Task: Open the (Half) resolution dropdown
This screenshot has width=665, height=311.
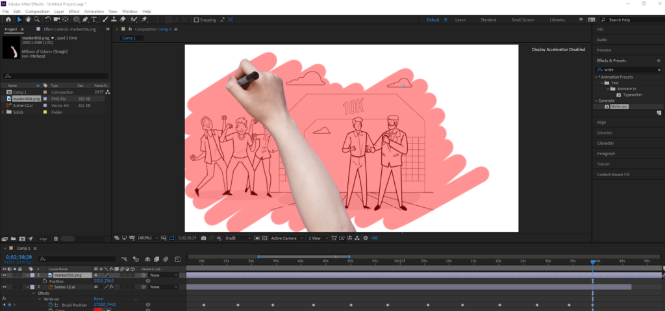Action: pyautogui.click(x=238, y=238)
